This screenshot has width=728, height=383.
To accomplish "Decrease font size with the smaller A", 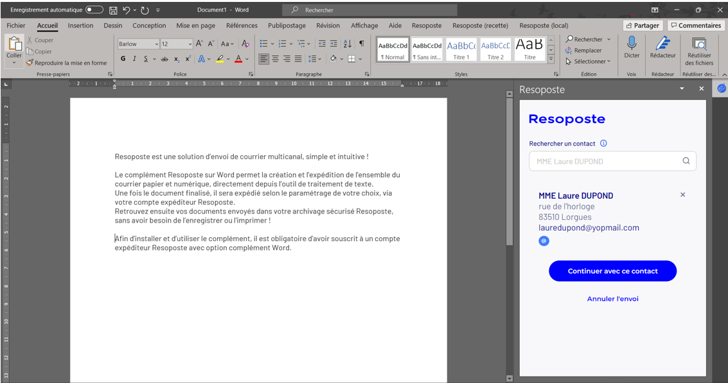I will click(211, 44).
